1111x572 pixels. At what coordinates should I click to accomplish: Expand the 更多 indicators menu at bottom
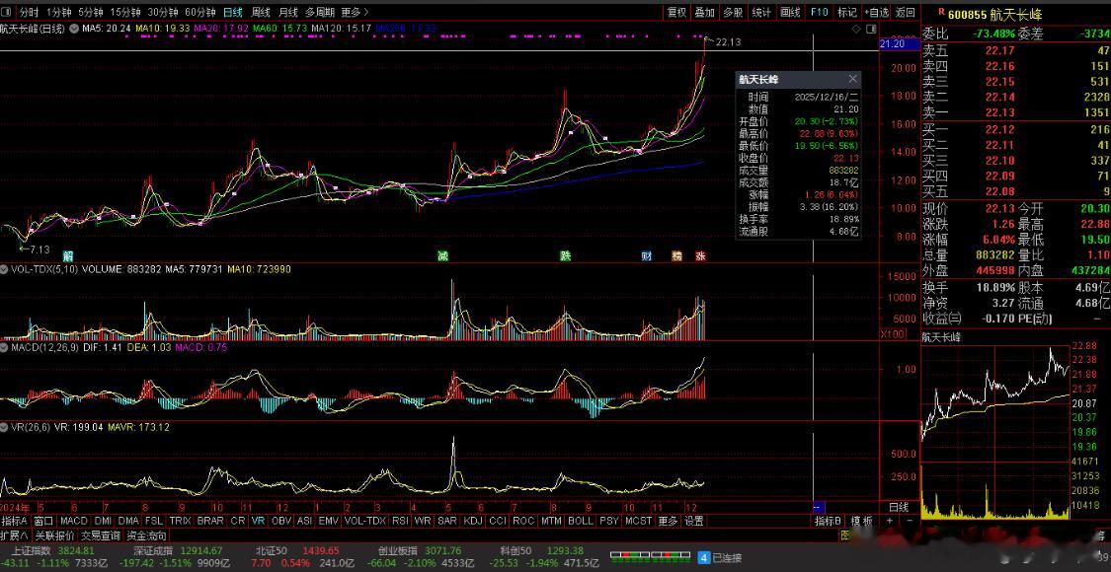tap(669, 521)
